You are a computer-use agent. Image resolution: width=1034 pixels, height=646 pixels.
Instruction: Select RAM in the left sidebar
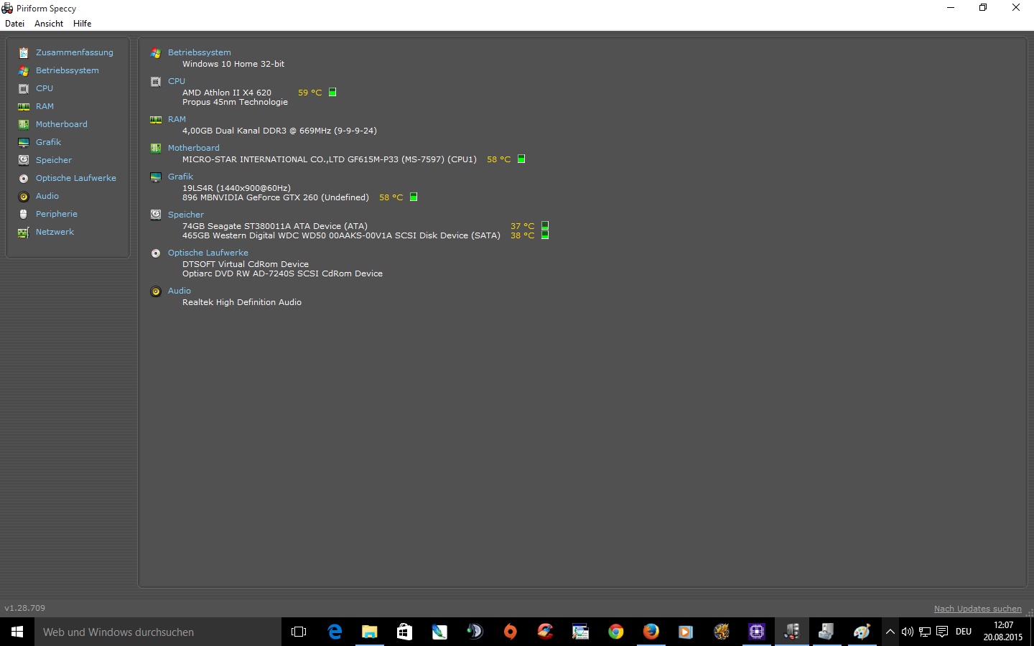(45, 106)
